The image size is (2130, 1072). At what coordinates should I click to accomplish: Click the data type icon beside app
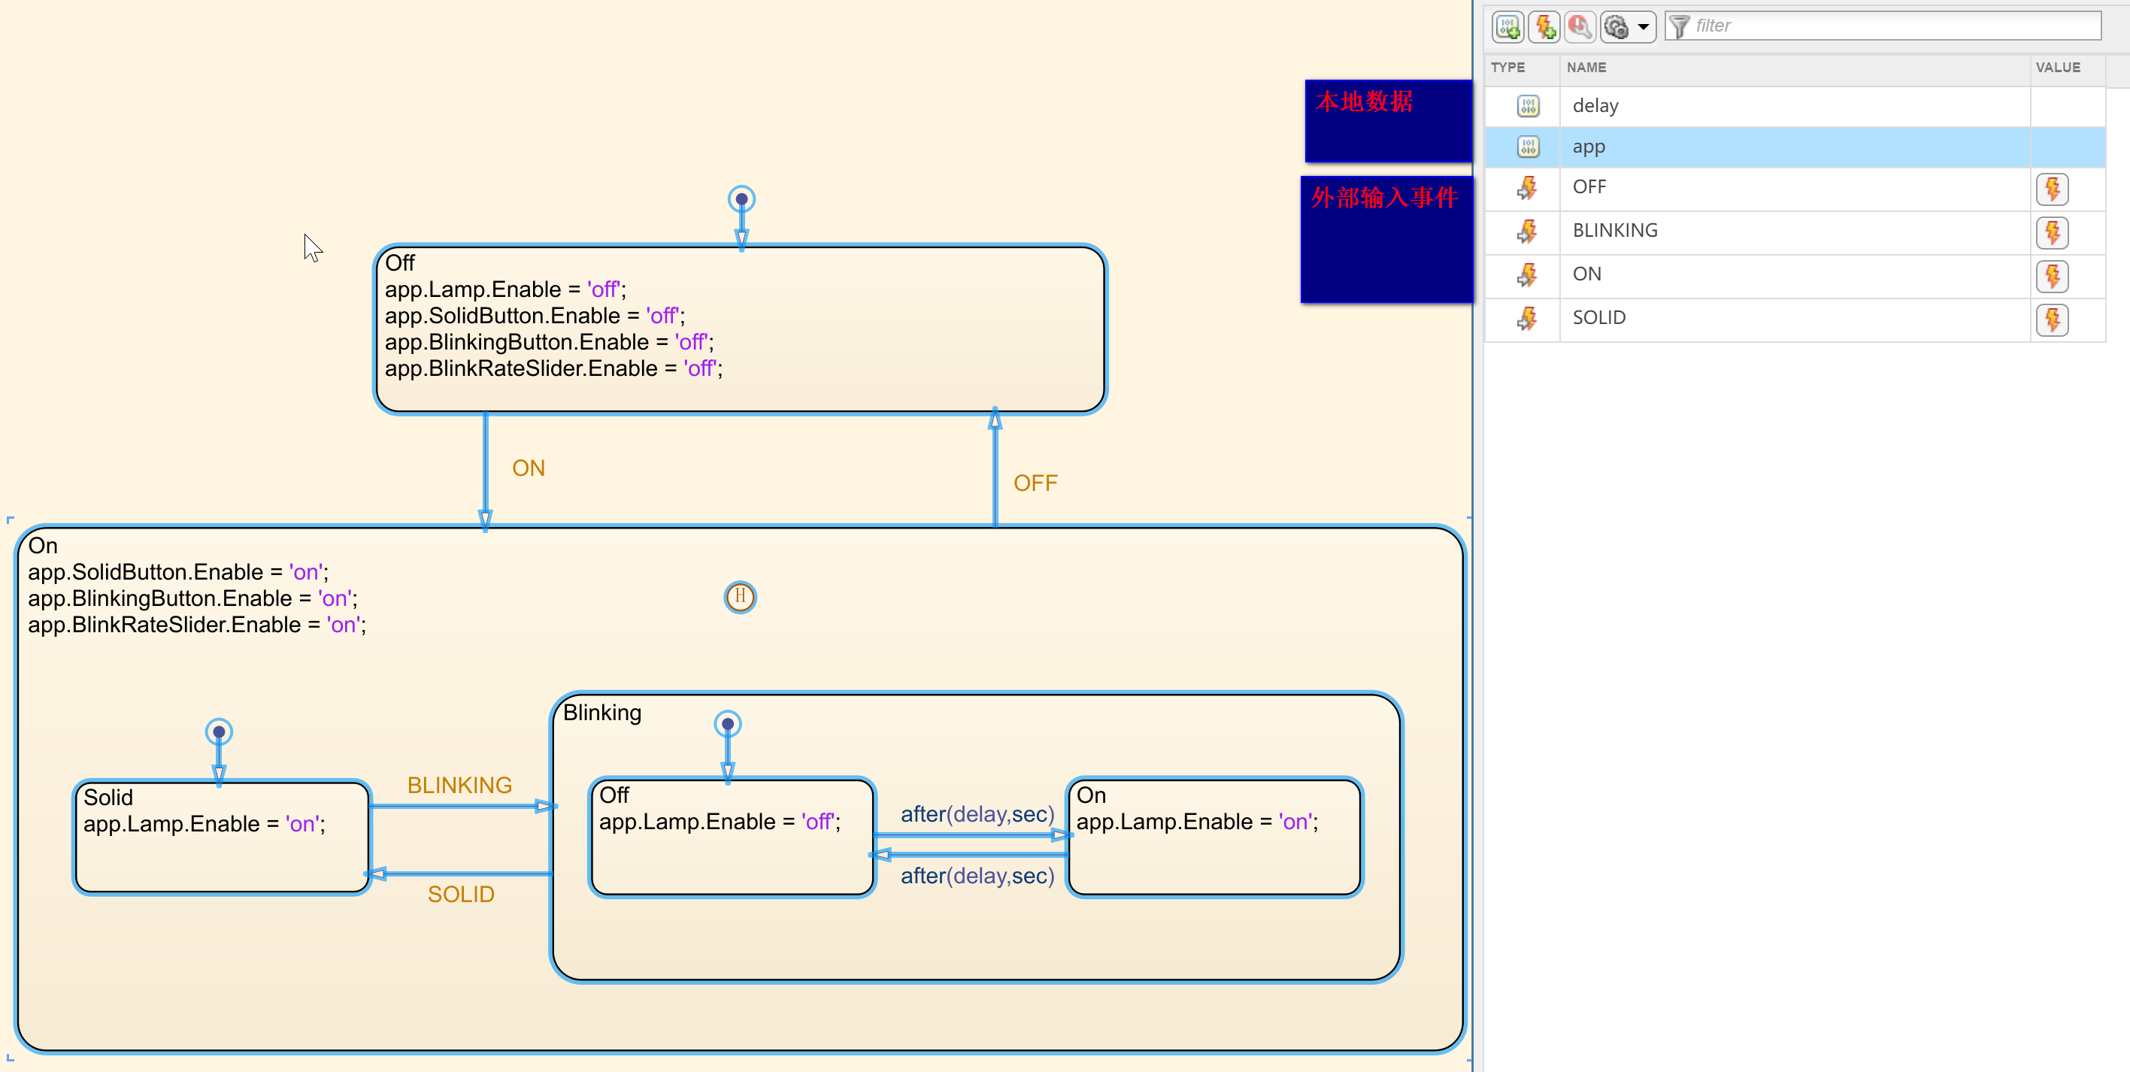coord(1528,147)
